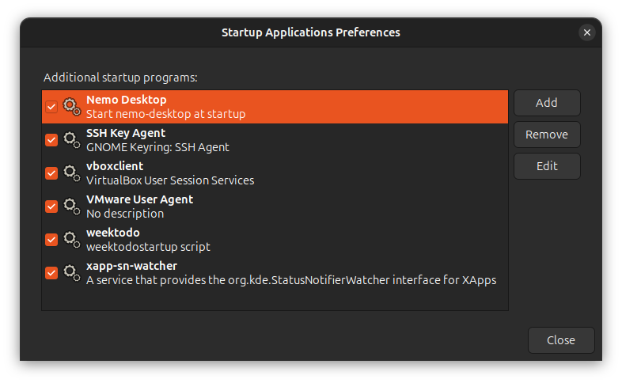The width and height of the screenshot is (622, 383).
Task: Open Edit for the selected program
Action: pyautogui.click(x=547, y=166)
